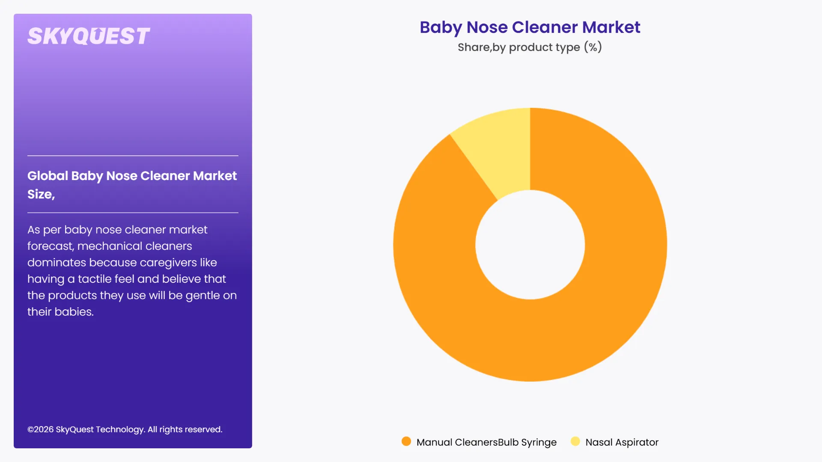822x462 pixels.
Task: Select the Share,by product type (%) subtitle
Action: click(x=530, y=47)
